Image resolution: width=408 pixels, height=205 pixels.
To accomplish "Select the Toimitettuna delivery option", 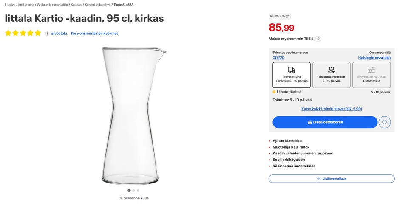I will 291,75.
